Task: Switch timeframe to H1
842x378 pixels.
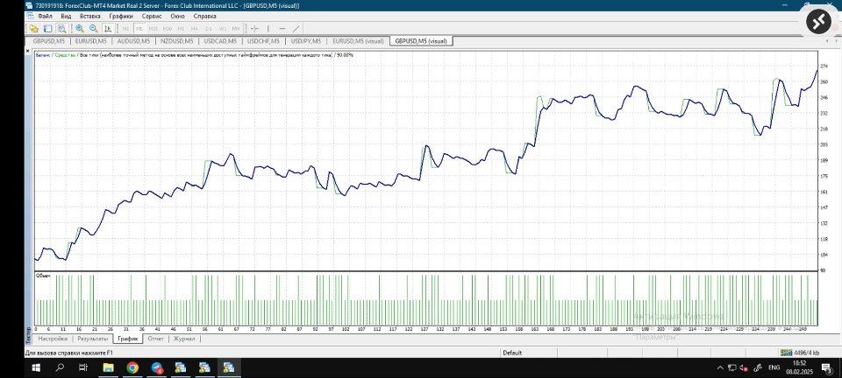Action: pos(181,28)
